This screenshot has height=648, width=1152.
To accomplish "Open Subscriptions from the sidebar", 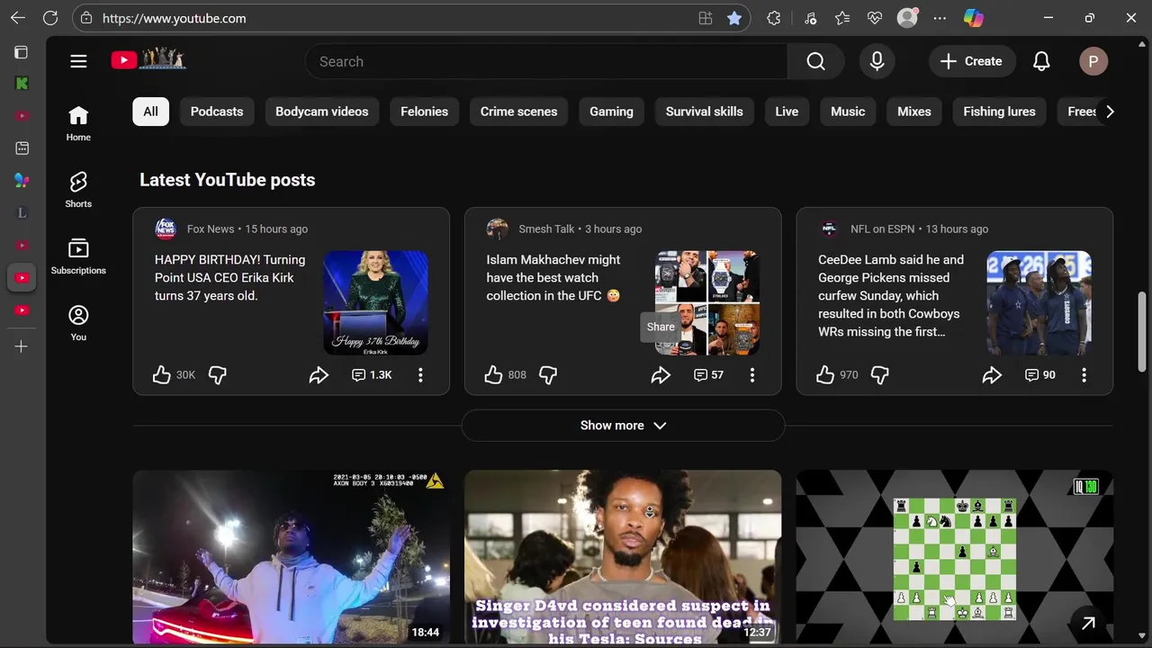I will pyautogui.click(x=78, y=256).
